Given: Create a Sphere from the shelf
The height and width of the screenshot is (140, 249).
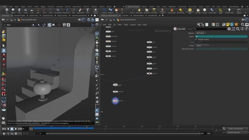Looking at the screenshot, I should pyautogui.click(x=13, y=10).
